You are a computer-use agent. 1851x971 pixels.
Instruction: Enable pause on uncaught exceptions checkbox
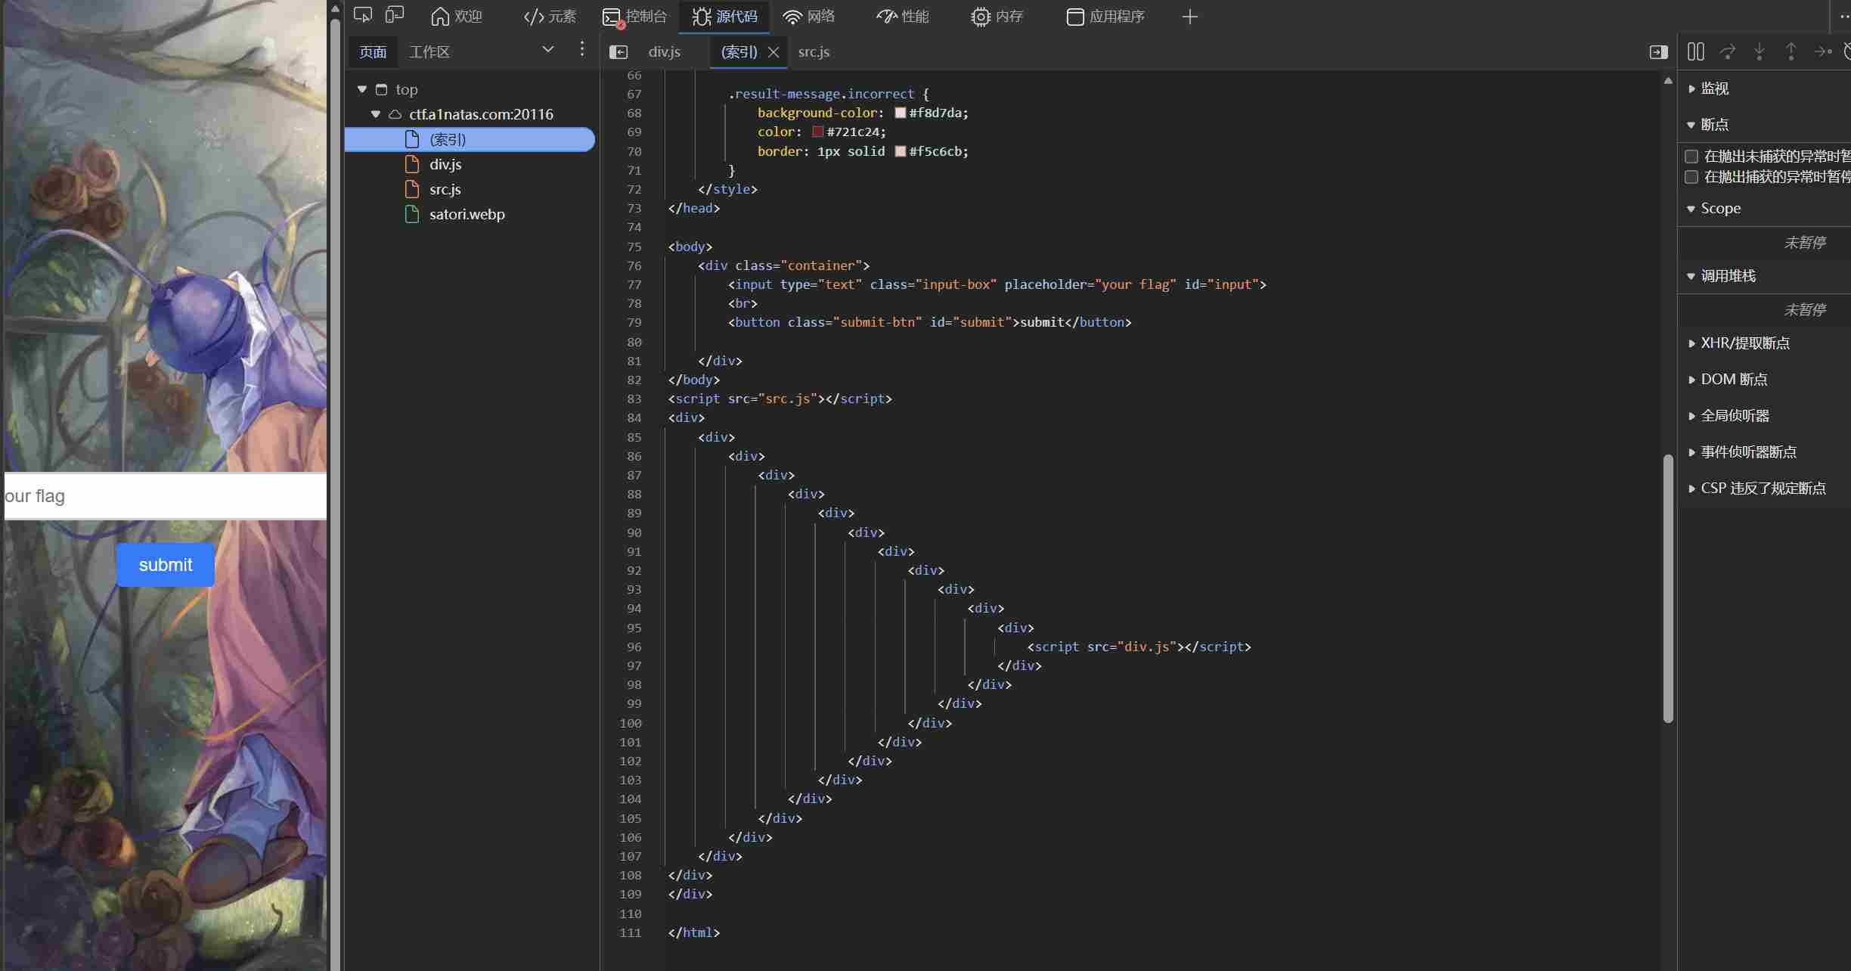point(1691,157)
